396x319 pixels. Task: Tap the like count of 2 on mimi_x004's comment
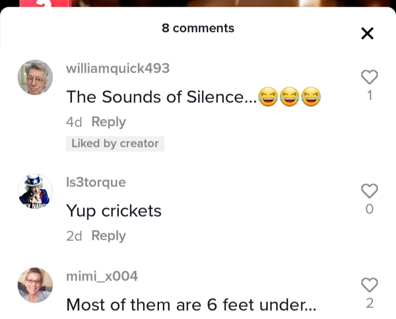(x=370, y=303)
